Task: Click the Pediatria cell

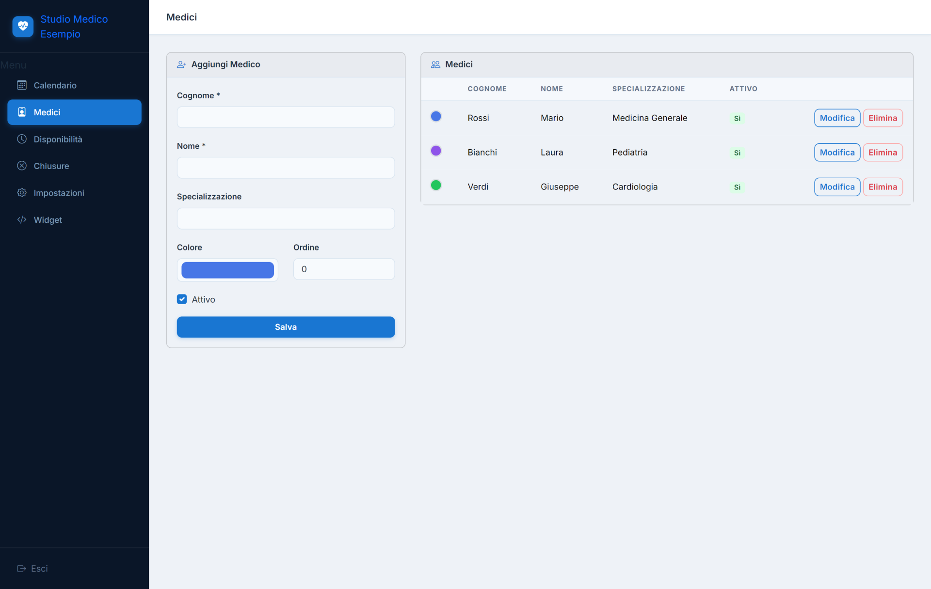Action: coord(630,153)
